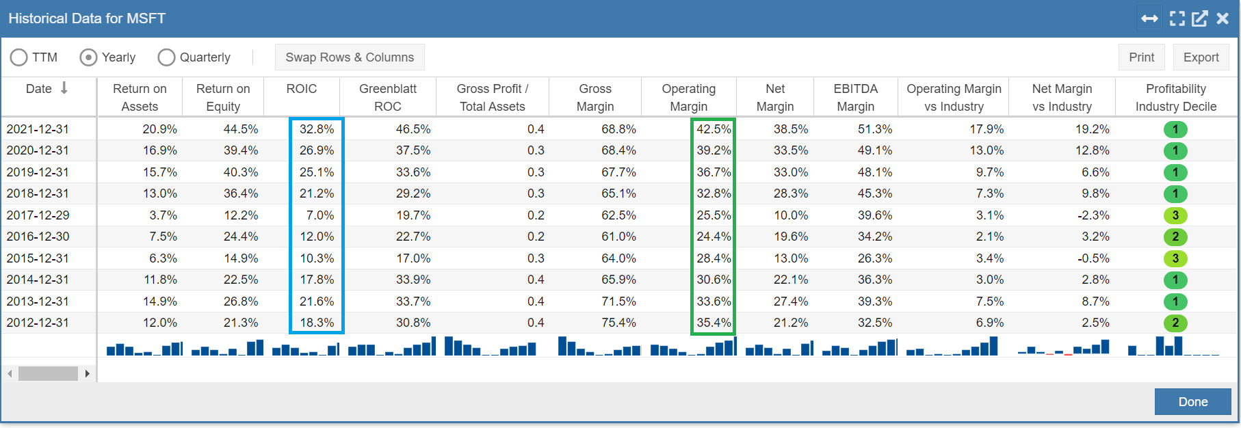Open the Return on Equity sparkline chart

pyautogui.click(x=227, y=348)
